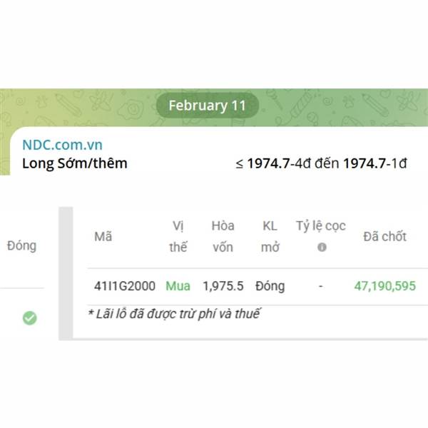This screenshot has height=428, width=428.
Task: Click the Đã chốt column header
Action: [384, 237]
